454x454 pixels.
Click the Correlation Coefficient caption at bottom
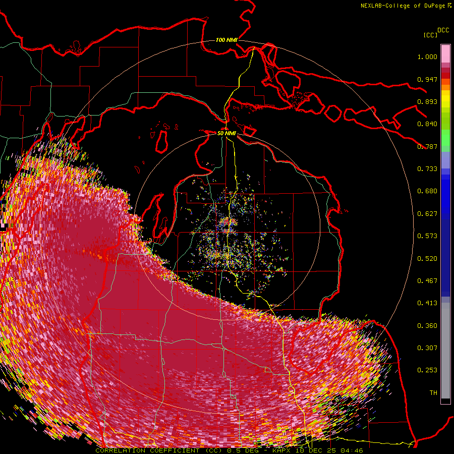click(x=229, y=450)
